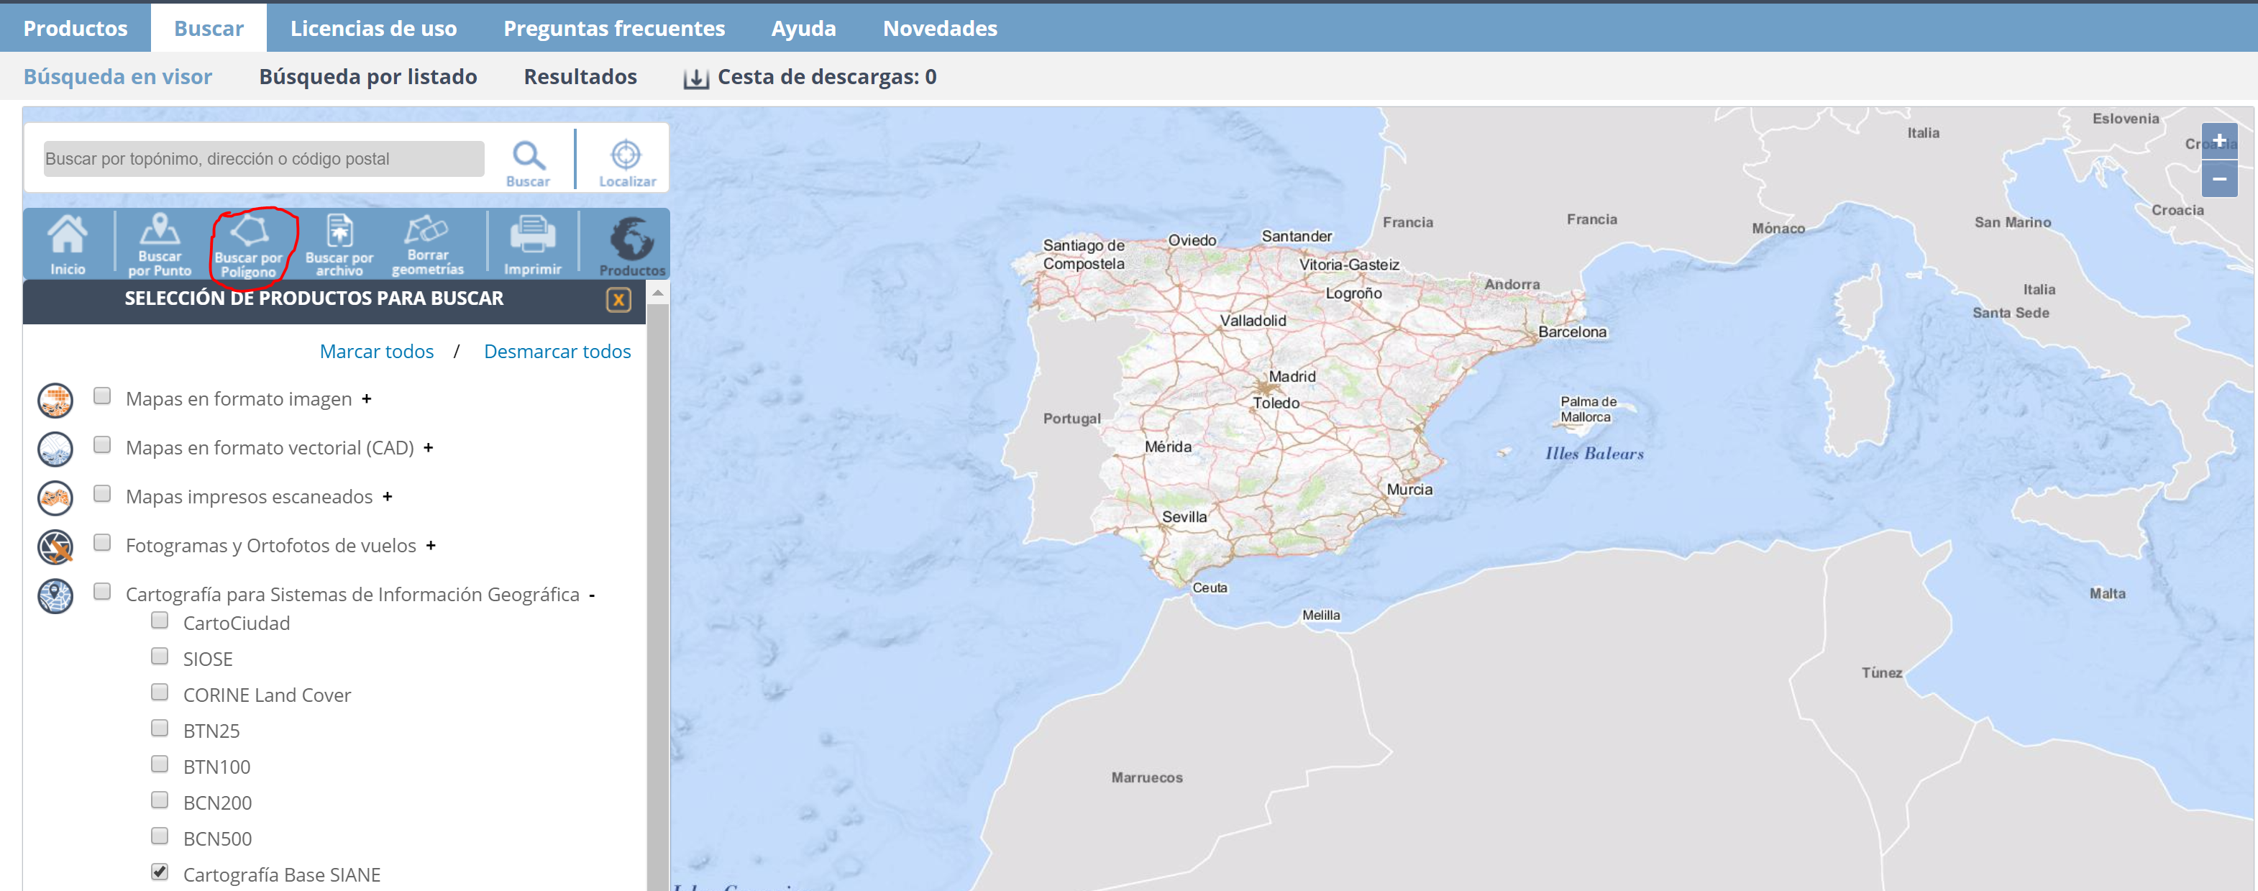Click the Buscar magnifier icon
Screen dimensions: 2258x891
pyautogui.click(x=529, y=163)
